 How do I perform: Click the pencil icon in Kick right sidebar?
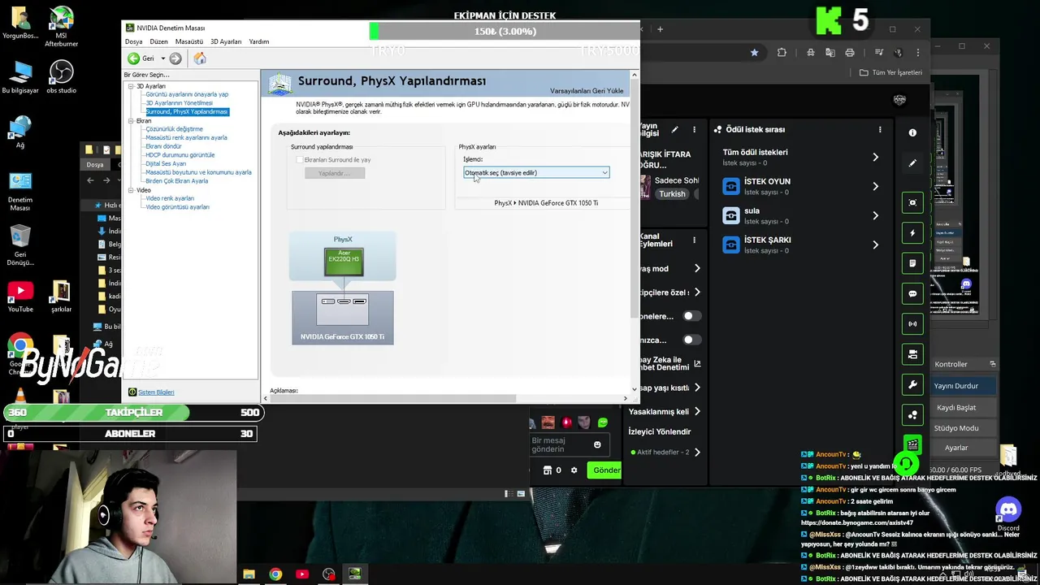[912, 163]
